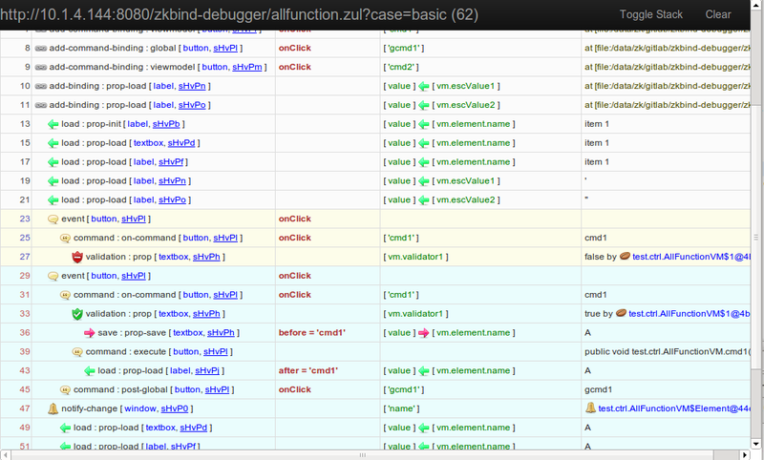
Task: Open the sHvP0 link in row 47
Action: 175,408
